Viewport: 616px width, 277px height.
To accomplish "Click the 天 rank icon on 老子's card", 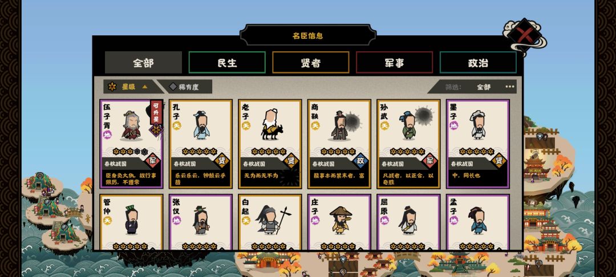I will click(246, 125).
